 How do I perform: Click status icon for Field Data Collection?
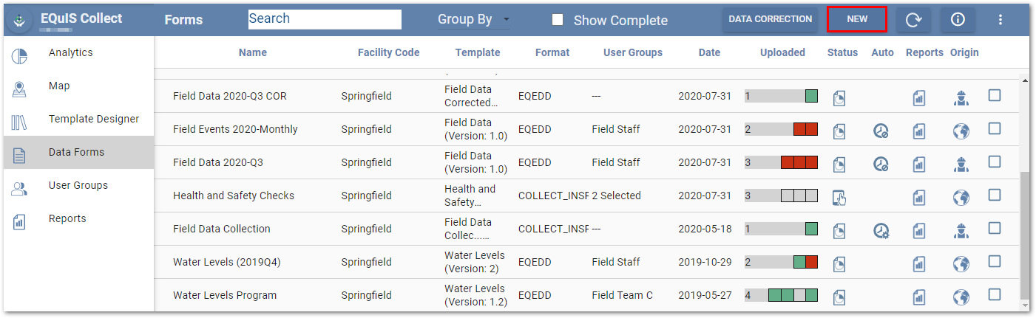pyautogui.click(x=839, y=230)
